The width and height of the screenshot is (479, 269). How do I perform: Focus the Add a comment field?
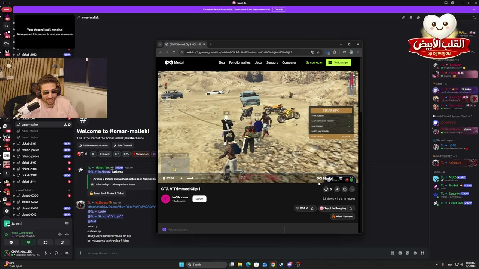pos(223,229)
